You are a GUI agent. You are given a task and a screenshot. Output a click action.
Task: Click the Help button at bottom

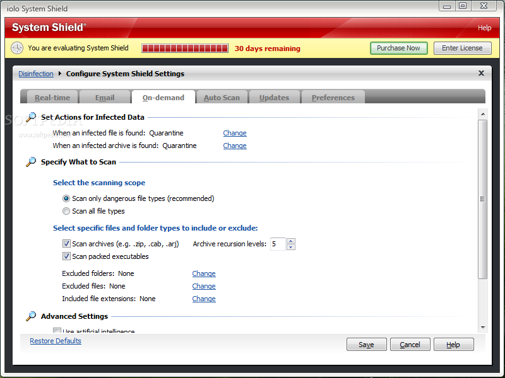(x=453, y=345)
